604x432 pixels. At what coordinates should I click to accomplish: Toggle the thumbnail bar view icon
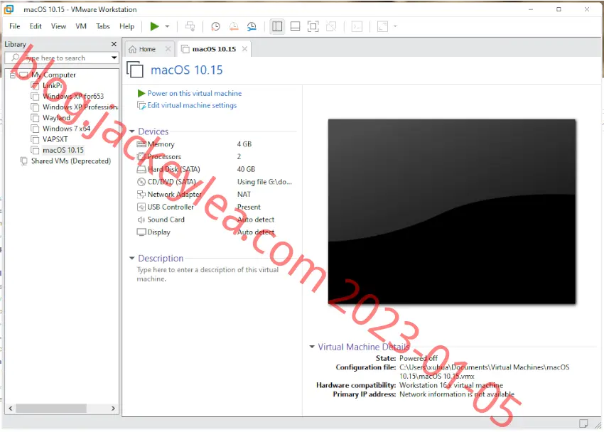pos(295,26)
